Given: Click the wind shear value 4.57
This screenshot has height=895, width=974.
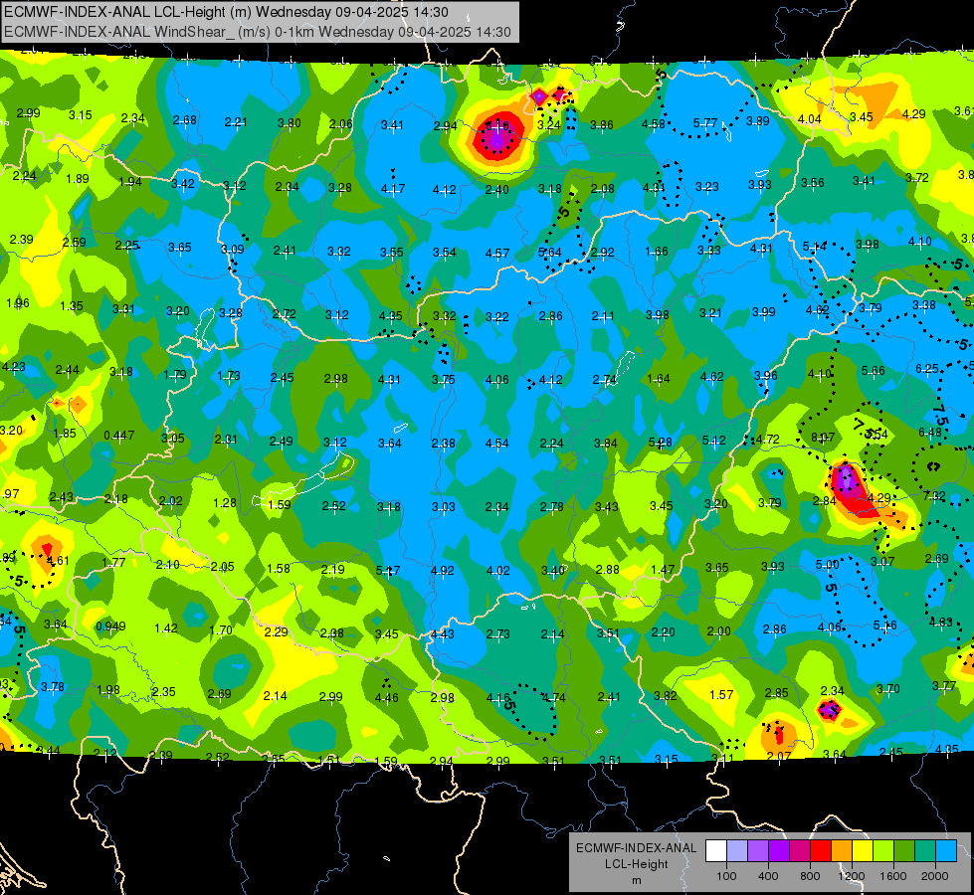Looking at the screenshot, I should (x=496, y=254).
